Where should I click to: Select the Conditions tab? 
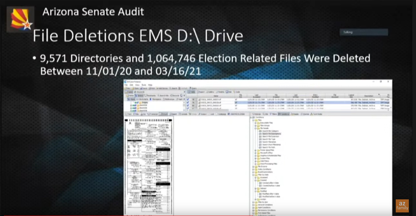pyautogui.click(x=284, y=114)
